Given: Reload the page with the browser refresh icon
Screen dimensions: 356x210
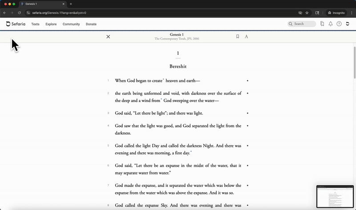Looking at the screenshot, I should [20, 13].
